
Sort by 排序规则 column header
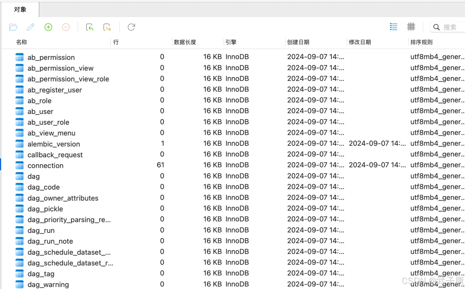(x=422, y=42)
